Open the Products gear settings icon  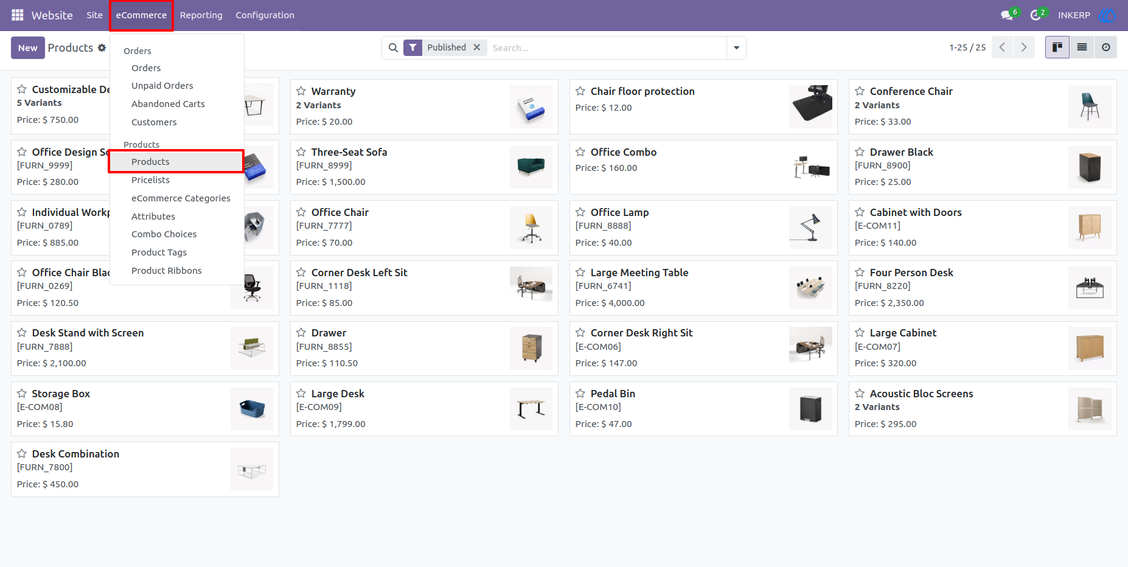point(102,47)
